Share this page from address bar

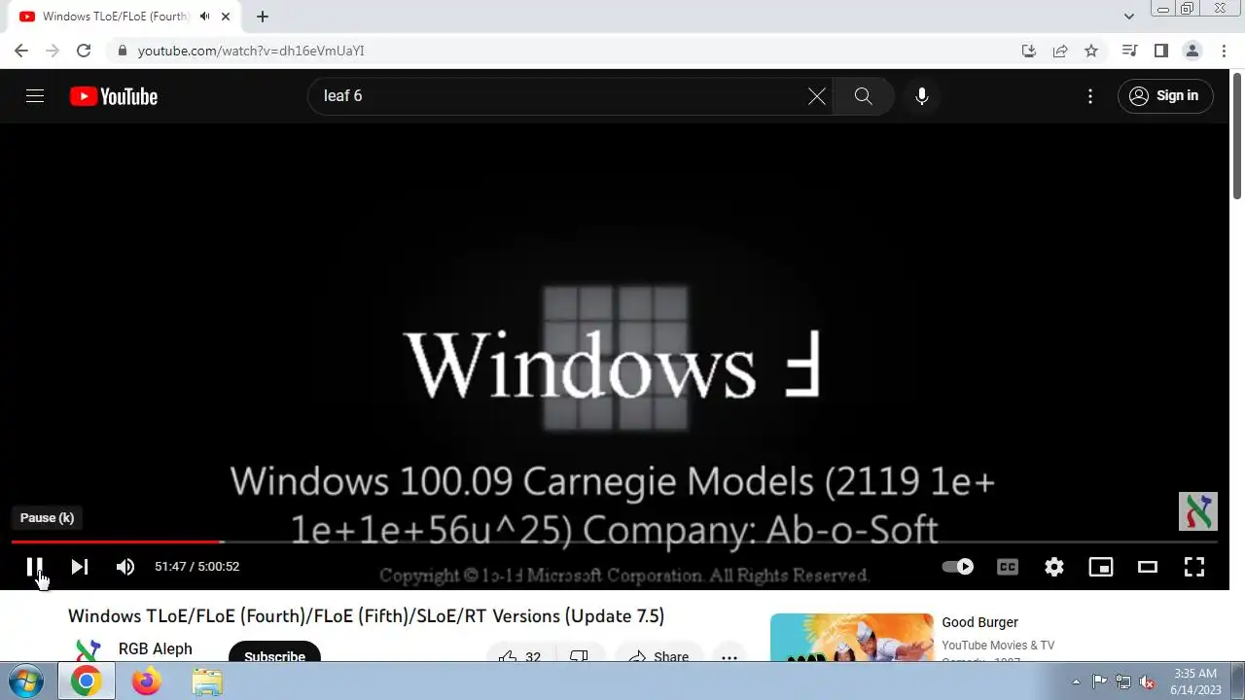coord(1060,51)
